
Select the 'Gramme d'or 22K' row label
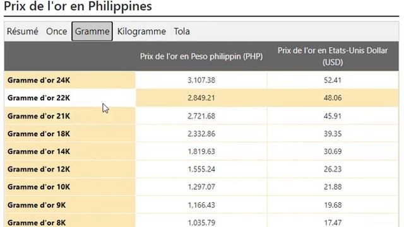[x=39, y=98]
